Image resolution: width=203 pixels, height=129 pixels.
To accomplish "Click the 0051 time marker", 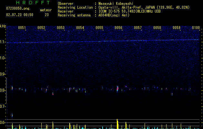I will (x=22, y=28).
